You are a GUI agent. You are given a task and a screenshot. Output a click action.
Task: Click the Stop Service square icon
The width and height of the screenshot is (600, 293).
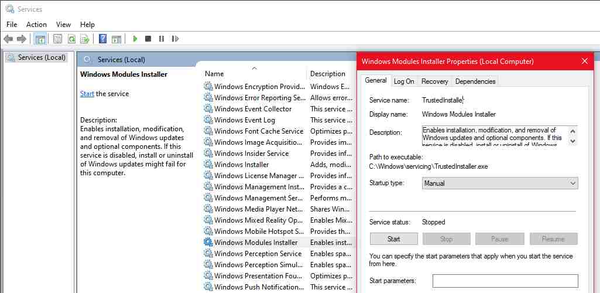point(148,39)
